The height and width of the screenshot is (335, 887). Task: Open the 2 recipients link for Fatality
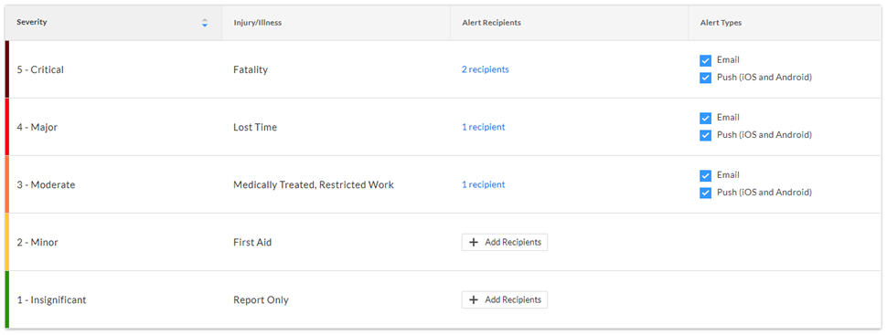tap(485, 69)
